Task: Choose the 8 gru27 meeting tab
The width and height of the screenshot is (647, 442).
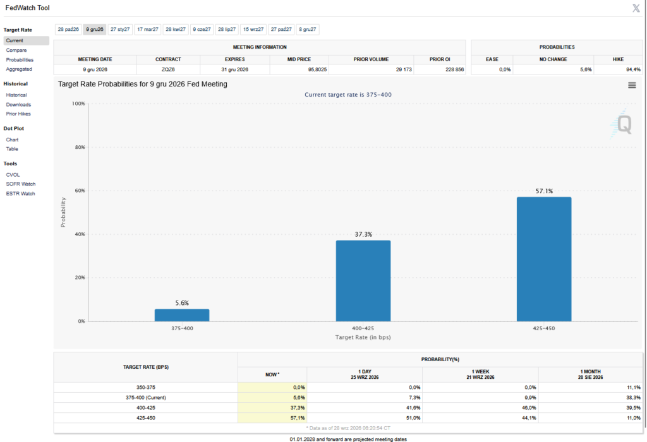Action: click(308, 29)
